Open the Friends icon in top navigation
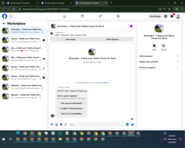 [100, 16]
